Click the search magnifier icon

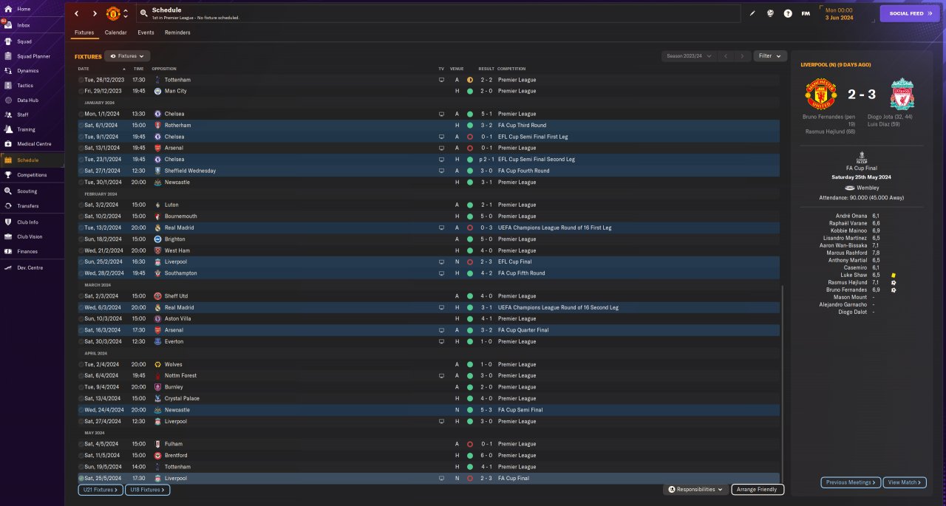click(x=143, y=13)
